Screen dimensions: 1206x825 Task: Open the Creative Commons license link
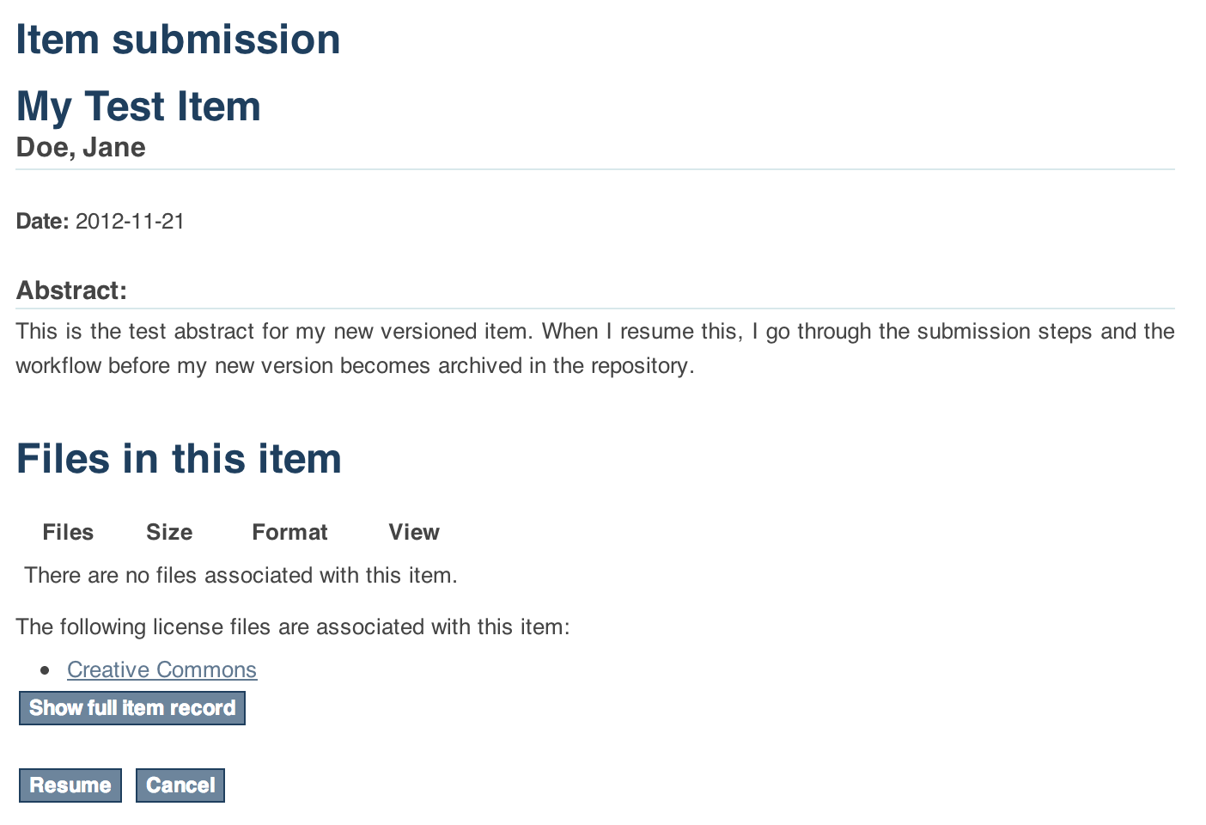click(x=161, y=669)
